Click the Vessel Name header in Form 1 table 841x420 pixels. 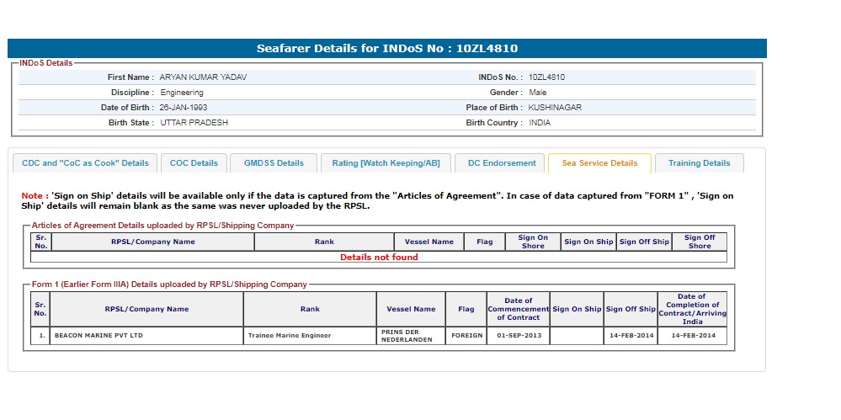tap(410, 309)
